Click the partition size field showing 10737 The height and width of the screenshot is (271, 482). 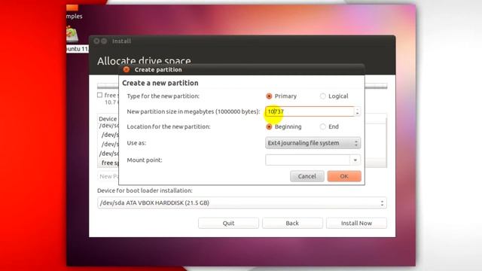[310, 111]
